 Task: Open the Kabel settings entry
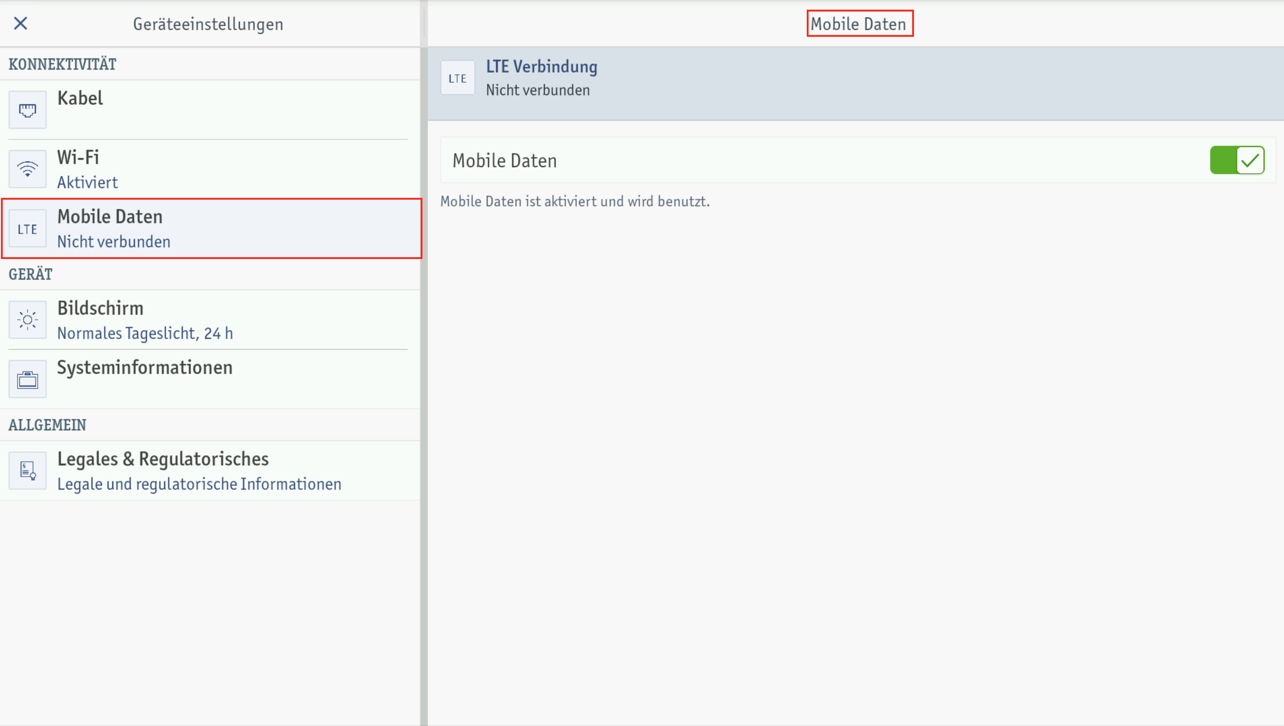pos(210,109)
